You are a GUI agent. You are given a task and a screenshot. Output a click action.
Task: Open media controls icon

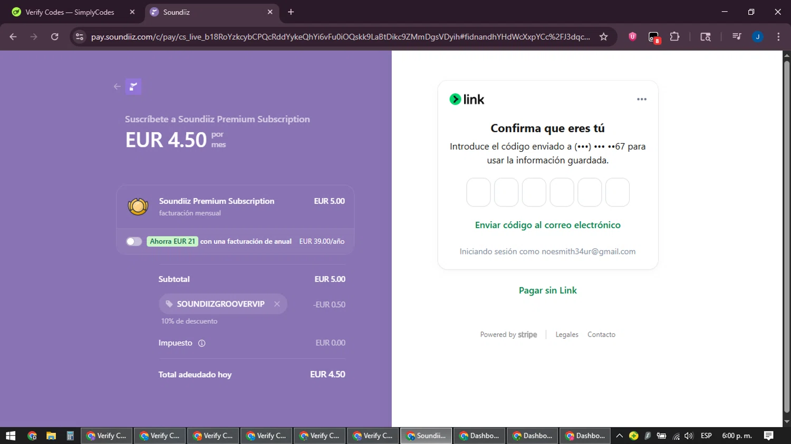click(x=737, y=37)
